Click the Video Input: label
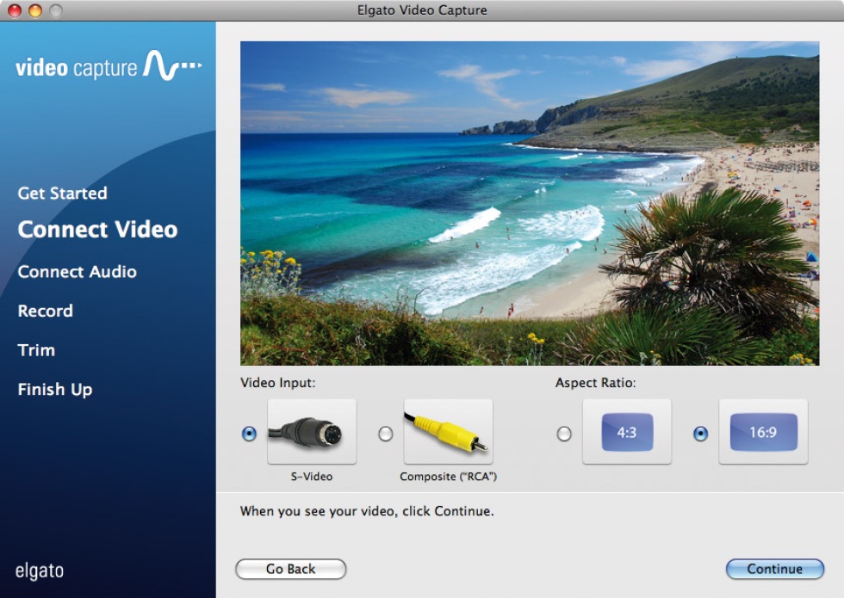Image resolution: width=844 pixels, height=598 pixels. pos(277,383)
